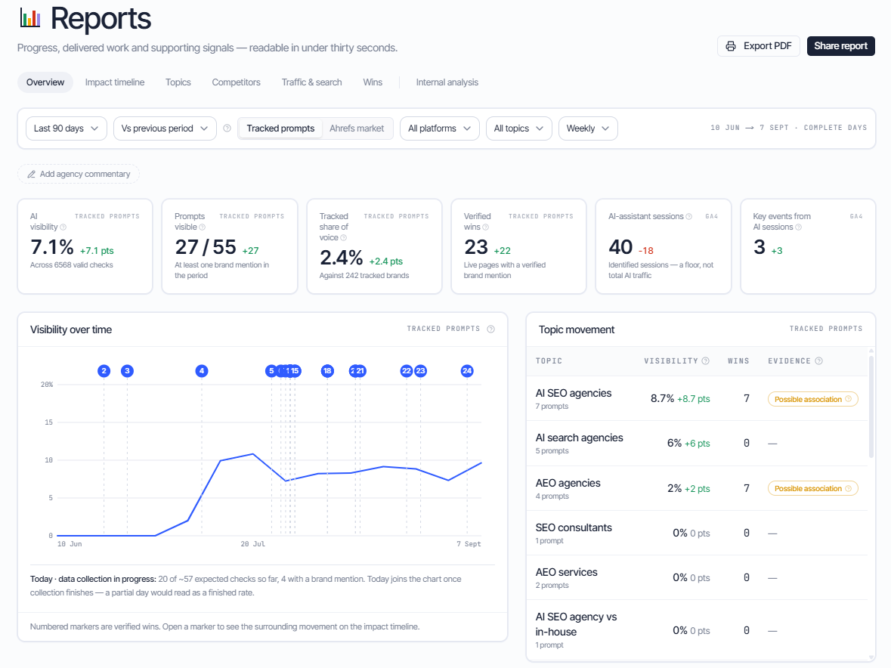
Task: Click the Possible association badge for AEO agencies
Action: coord(812,488)
